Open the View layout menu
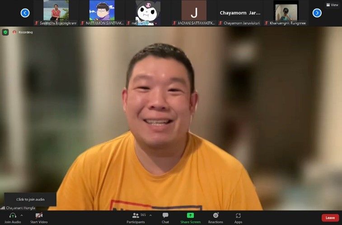Viewport: 342px width, 225px height. (332, 5)
